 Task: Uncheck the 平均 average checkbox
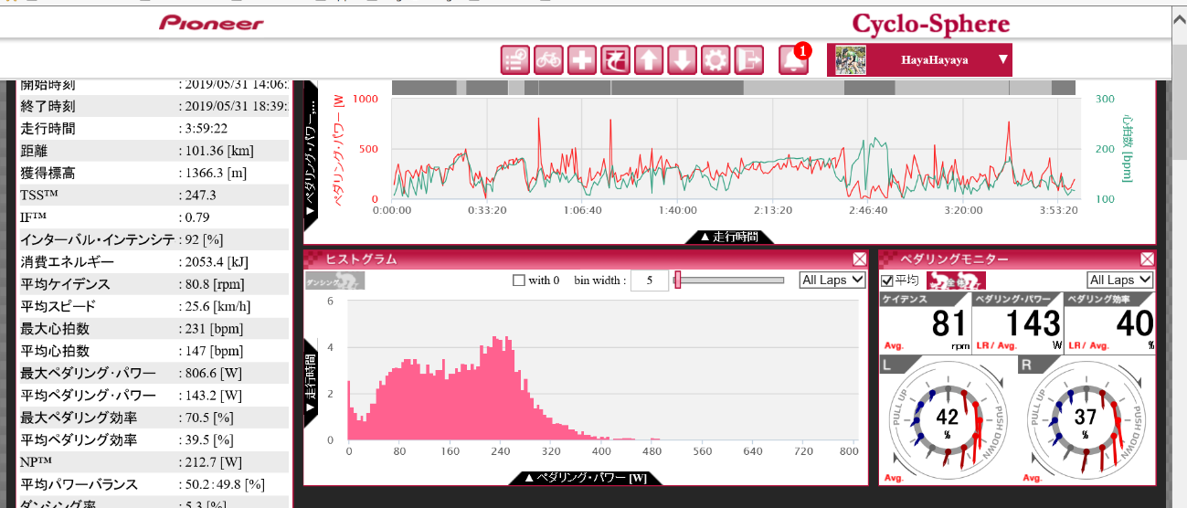886,280
